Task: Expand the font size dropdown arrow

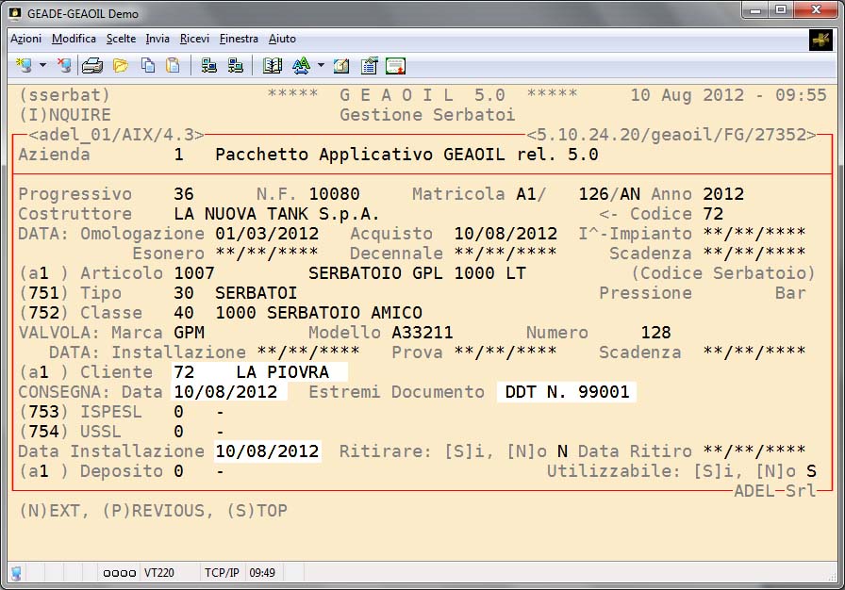Action: click(x=320, y=66)
